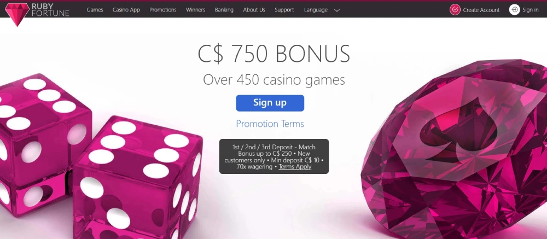The height and width of the screenshot is (239, 547).
Task: Open the Language menu
Action: click(316, 10)
